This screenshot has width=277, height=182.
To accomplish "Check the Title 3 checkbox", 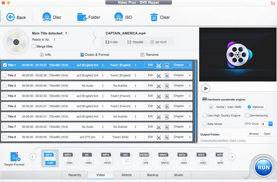I will [x=5, y=85].
